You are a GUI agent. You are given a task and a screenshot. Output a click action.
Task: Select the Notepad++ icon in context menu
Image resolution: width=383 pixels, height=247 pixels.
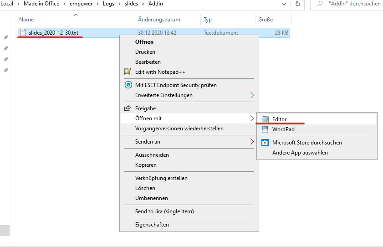[128, 72]
